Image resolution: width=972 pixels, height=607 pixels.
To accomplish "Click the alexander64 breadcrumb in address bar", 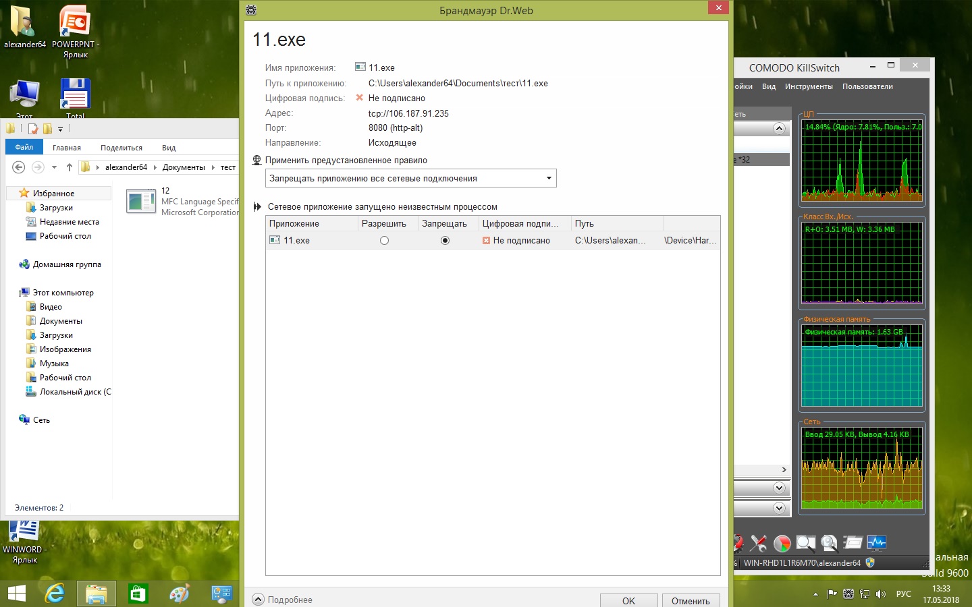I will pos(126,167).
